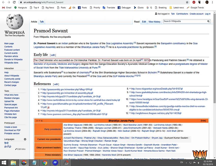Reload the page with refresh icon

point(14,2)
